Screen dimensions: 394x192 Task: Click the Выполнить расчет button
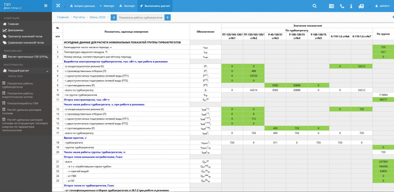[155, 6]
